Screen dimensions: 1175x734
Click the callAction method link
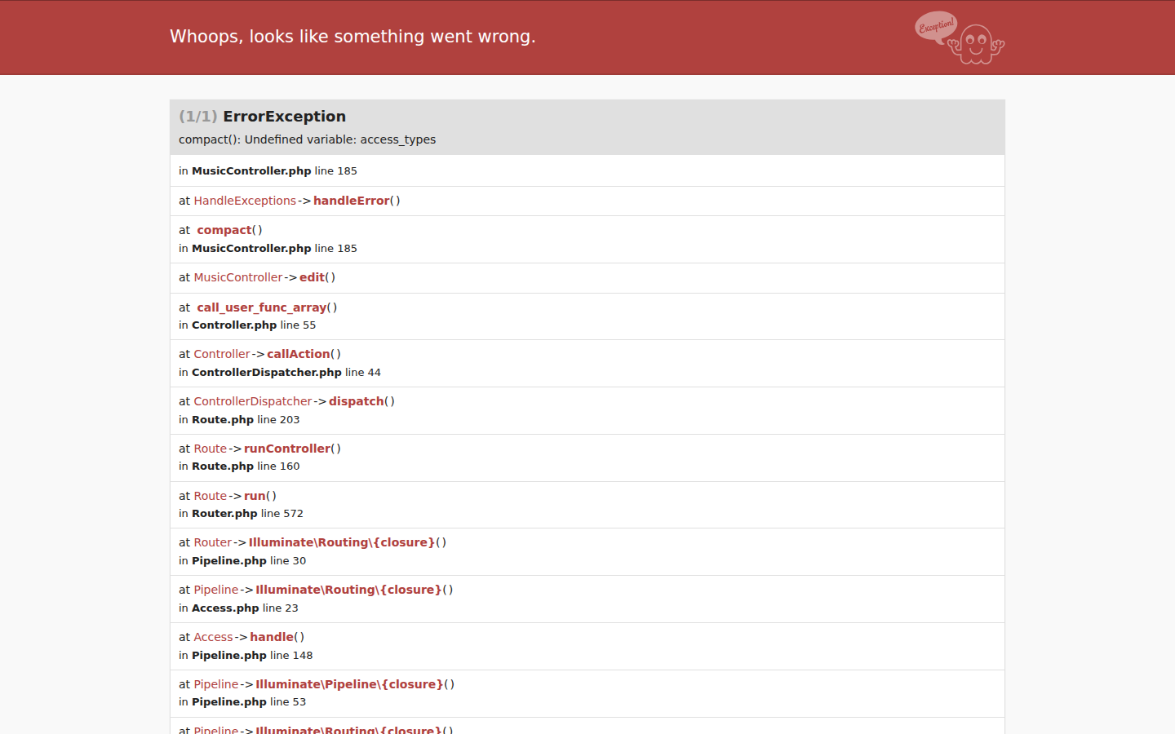click(x=299, y=354)
